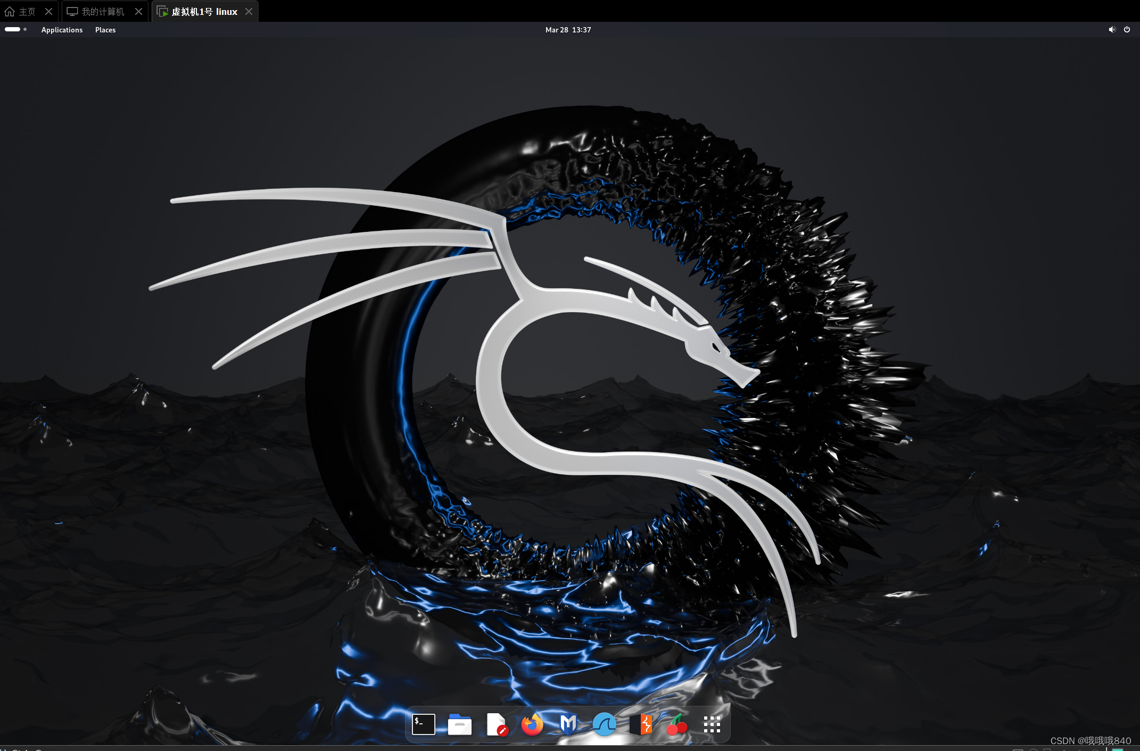
Task: Open Metasploit Framework dock icon
Action: click(x=568, y=724)
